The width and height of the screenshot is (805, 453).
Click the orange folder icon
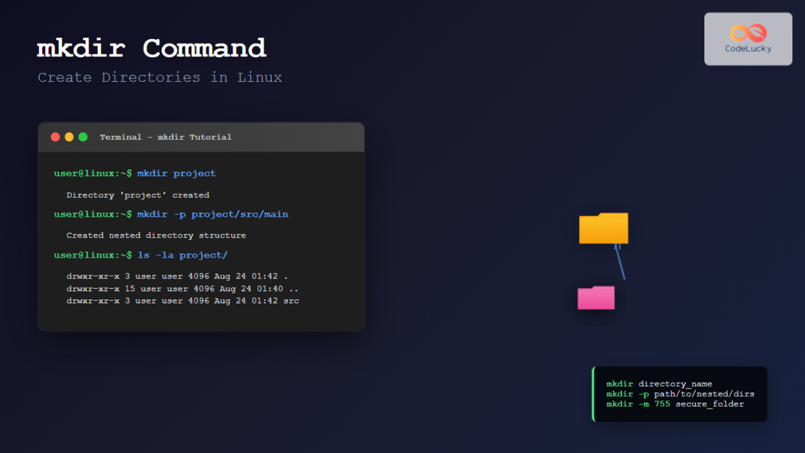[x=603, y=230]
